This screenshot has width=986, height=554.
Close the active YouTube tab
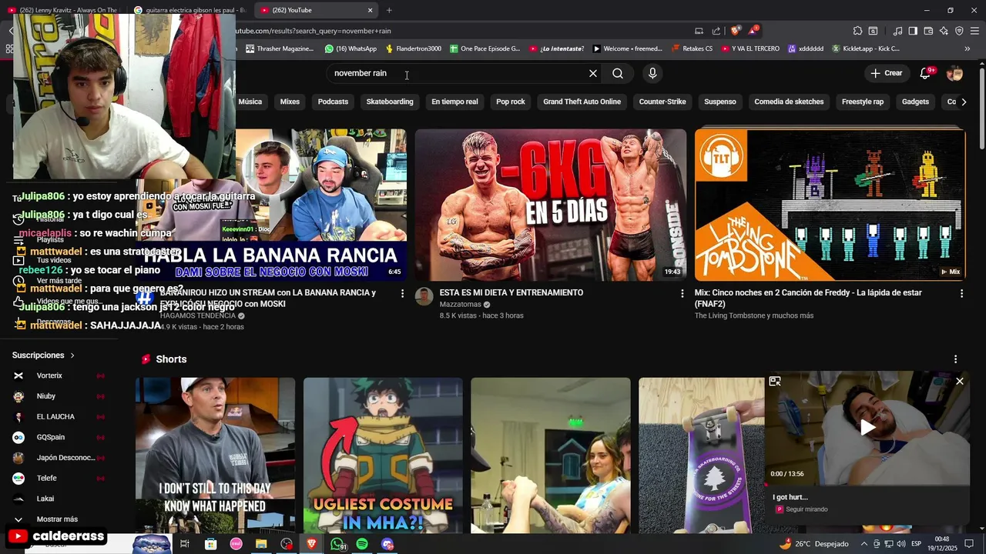coord(370,10)
